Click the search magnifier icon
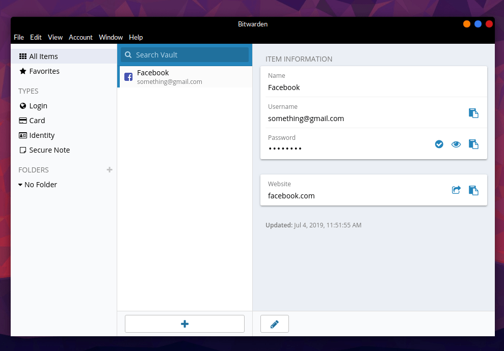 click(x=128, y=55)
